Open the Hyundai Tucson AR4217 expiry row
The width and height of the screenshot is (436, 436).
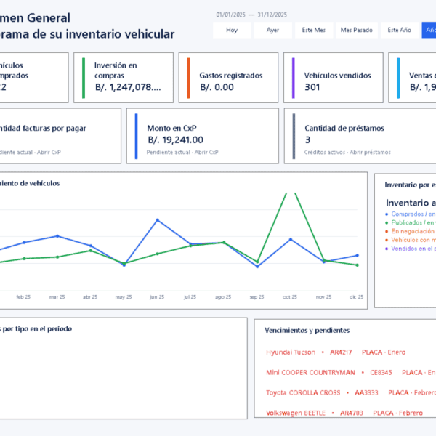pos(336,352)
